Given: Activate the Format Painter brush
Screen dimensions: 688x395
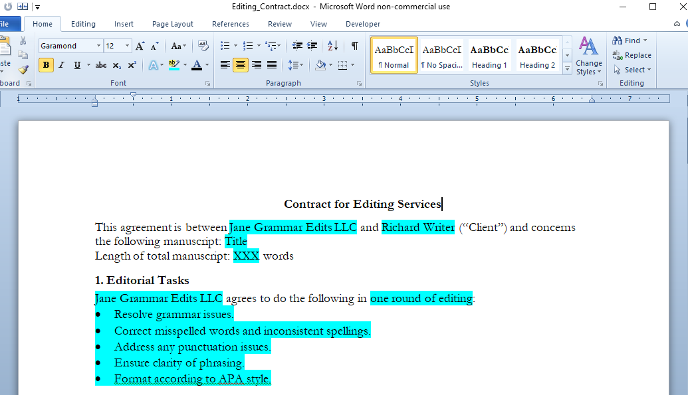Looking at the screenshot, I should point(23,70).
